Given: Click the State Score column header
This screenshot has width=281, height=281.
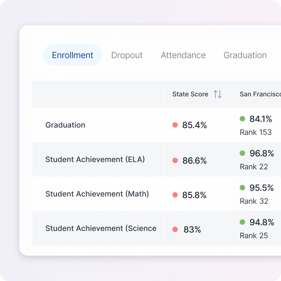Looking at the screenshot, I should (x=190, y=94).
